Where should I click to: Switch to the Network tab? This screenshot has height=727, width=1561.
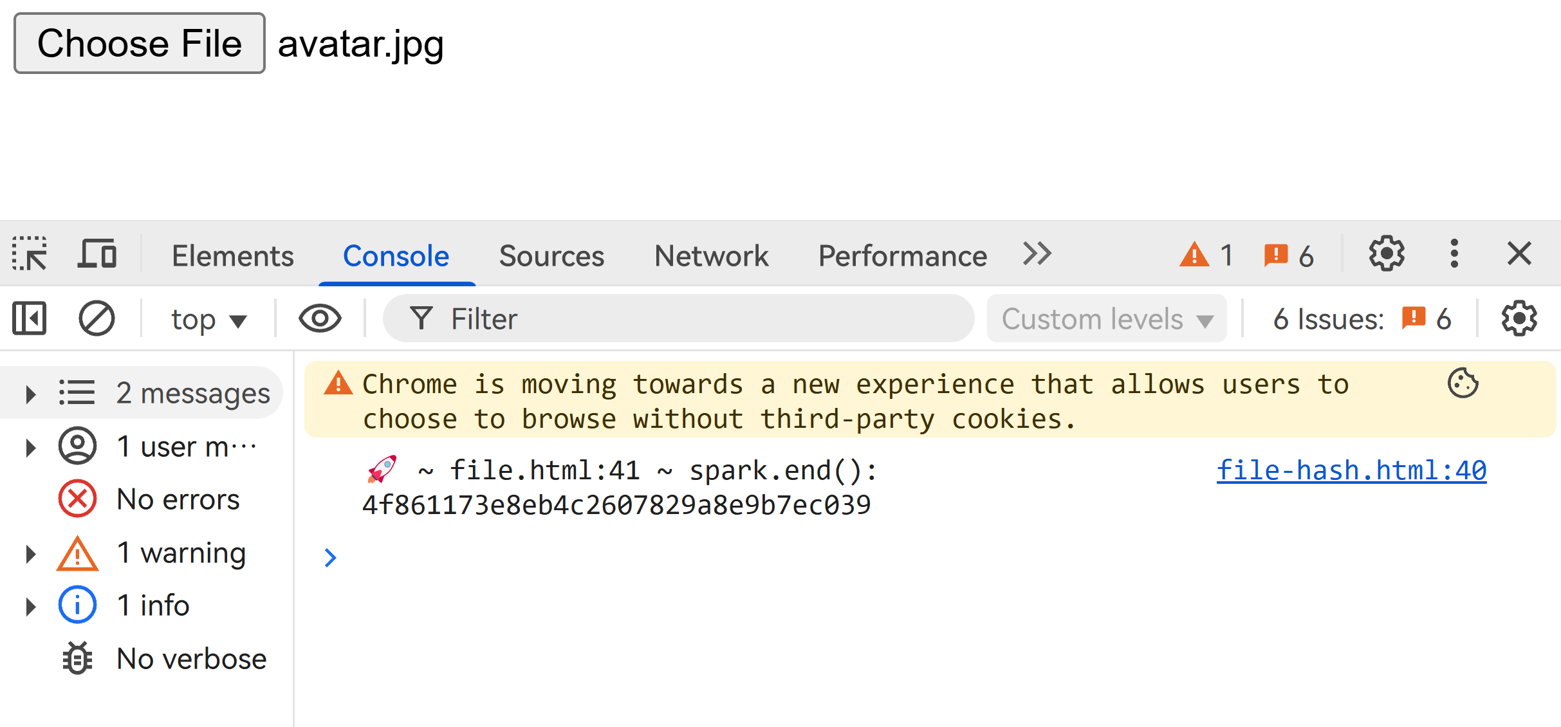click(711, 255)
